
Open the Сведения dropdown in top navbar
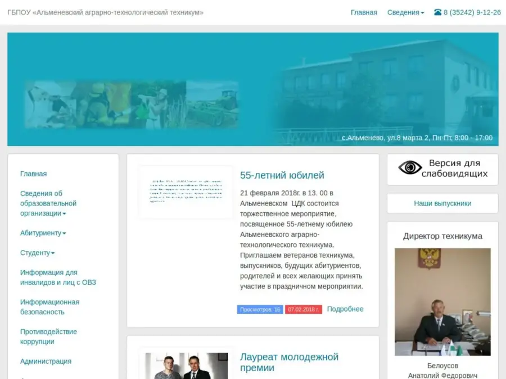coord(405,12)
